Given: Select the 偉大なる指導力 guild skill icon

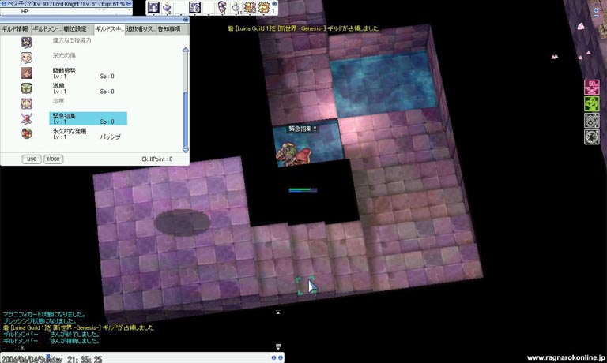Looking at the screenshot, I should tap(26, 42).
